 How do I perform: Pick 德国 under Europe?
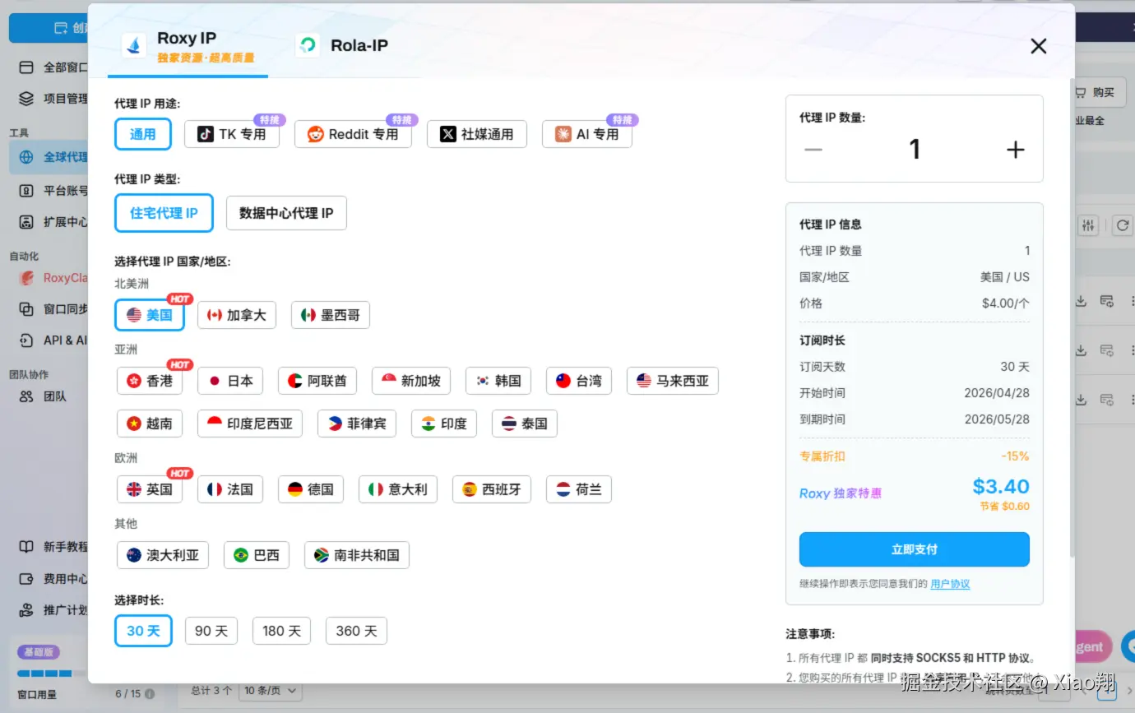pyautogui.click(x=311, y=489)
